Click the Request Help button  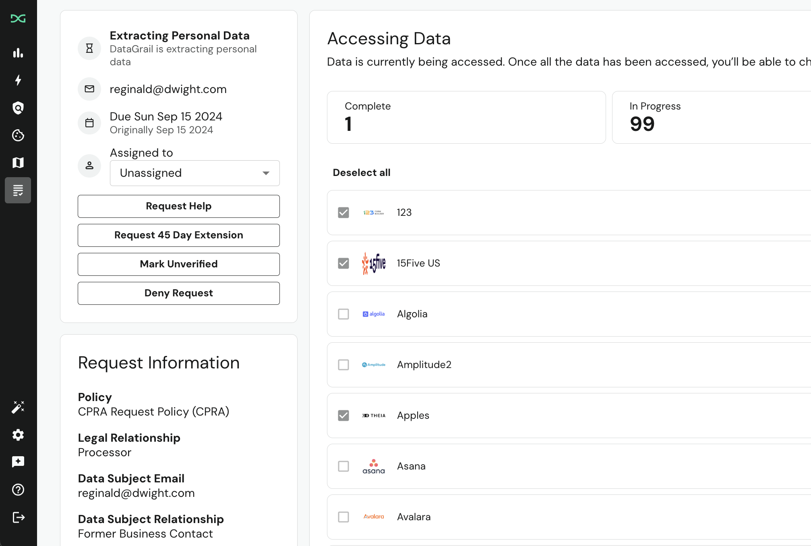tap(179, 206)
